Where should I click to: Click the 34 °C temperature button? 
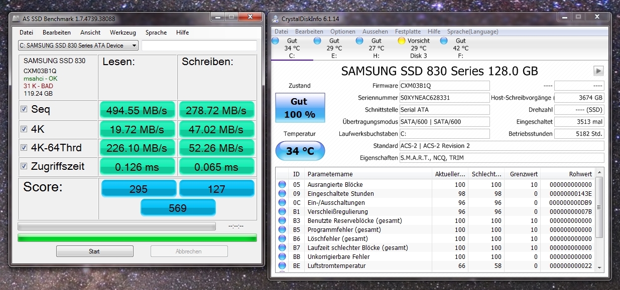click(x=300, y=151)
